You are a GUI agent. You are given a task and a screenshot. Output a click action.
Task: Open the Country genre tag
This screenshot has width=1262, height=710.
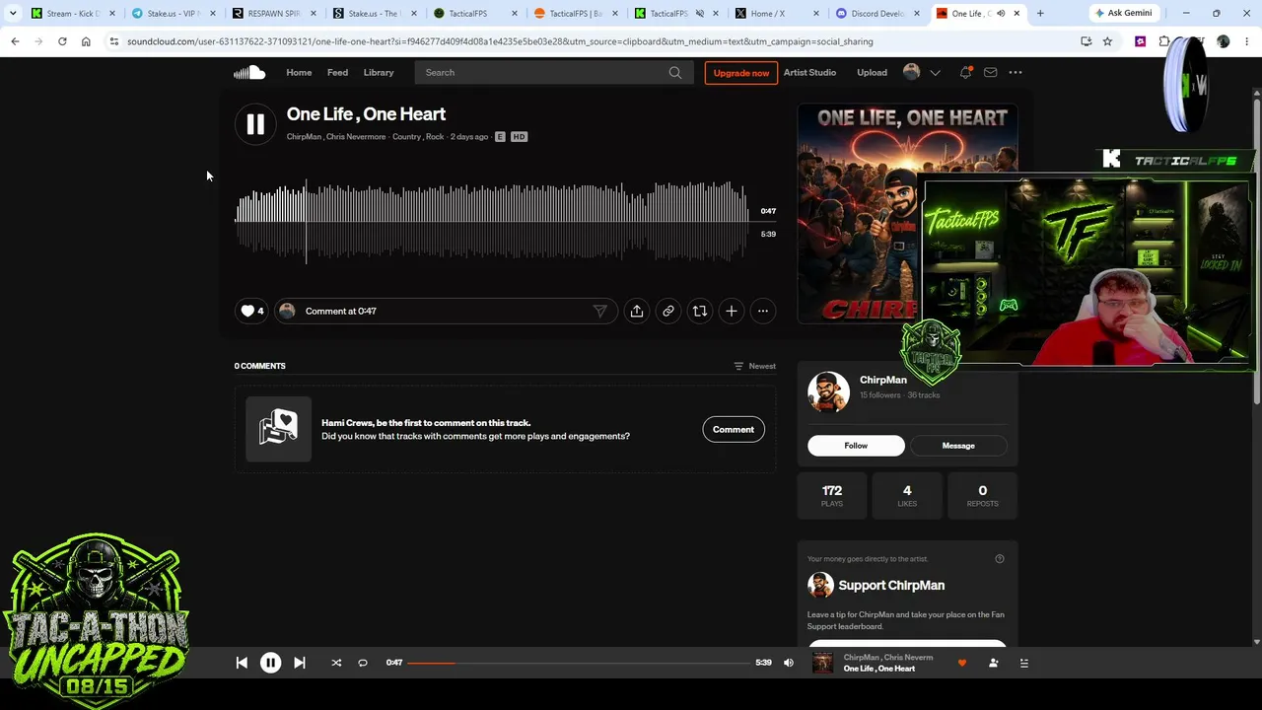tap(406, 137)
